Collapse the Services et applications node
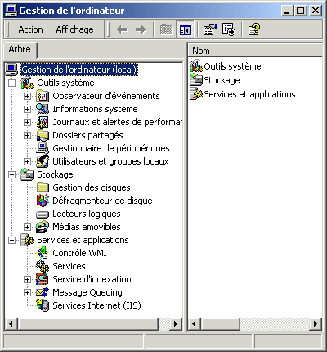Viewport: 327px width, 352px height. click(x=11, y=240)
